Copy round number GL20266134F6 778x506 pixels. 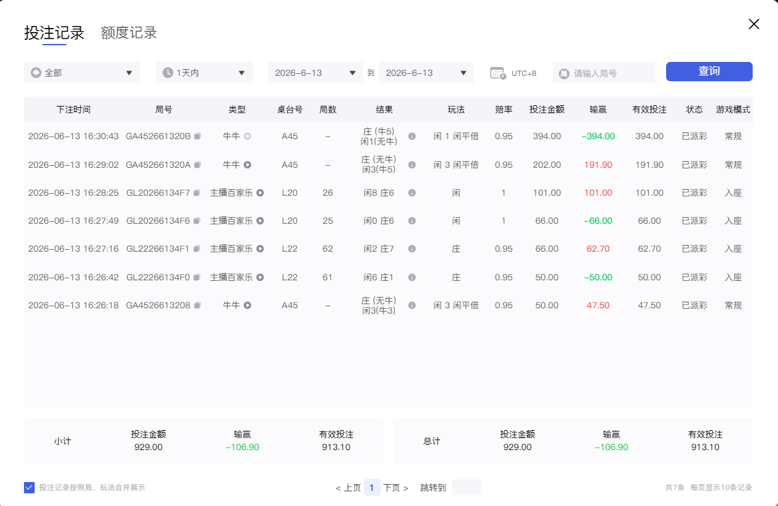[x=197, y=221]
